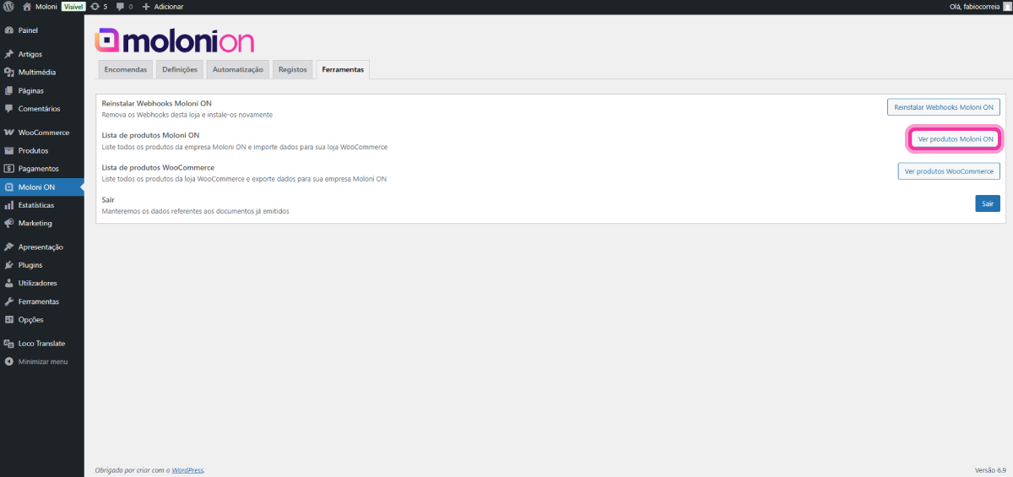1013x477 pixels.
Task: Click Ver produtos Moloni ON button
Action: point(956,139)
